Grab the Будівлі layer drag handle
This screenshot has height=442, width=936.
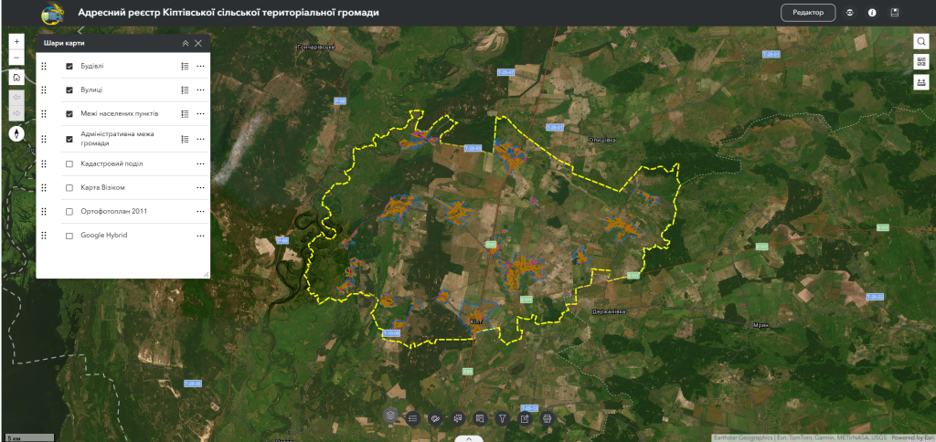click(44, 67)
